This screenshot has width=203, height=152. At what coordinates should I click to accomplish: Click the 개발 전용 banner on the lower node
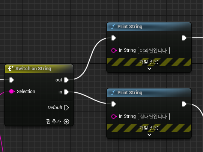(x=149, y=128)
